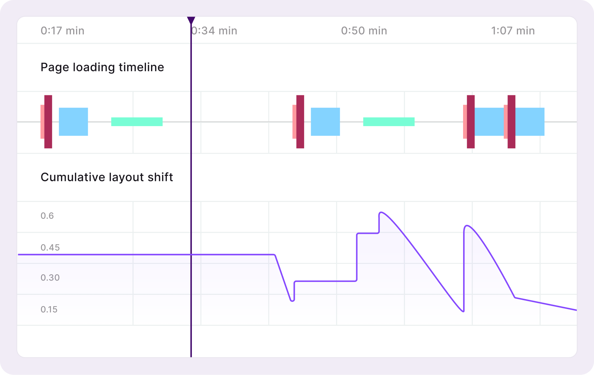
Task: Click the rightmost dark red timeline bar
Action: tap(511, 122)
